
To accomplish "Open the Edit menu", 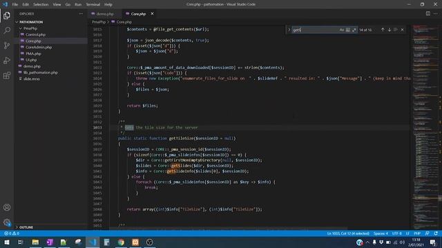I will [26, 5].
